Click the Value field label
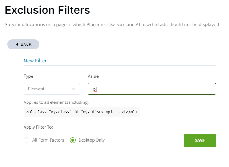 (x=93, y=76)
